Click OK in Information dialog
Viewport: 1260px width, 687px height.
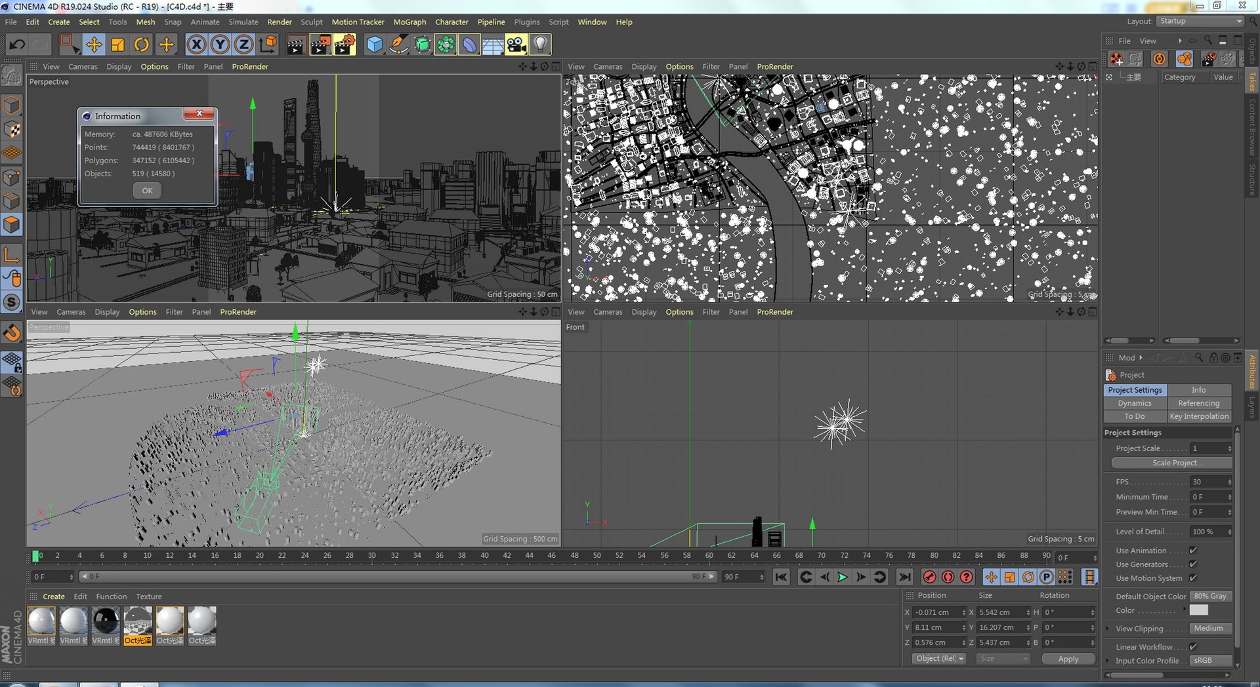pyautogui.click(x=147, y=191)
